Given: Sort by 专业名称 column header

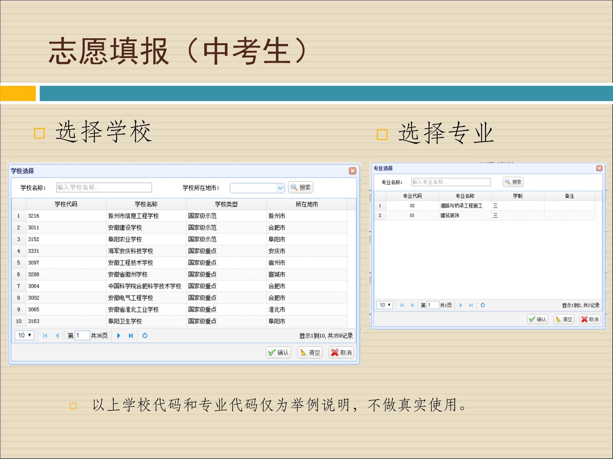Looking at the screenshot, I should click(x=465, y=196).
